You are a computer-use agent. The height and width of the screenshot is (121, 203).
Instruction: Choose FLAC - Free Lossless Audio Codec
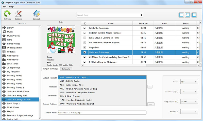tap(102, 100)
